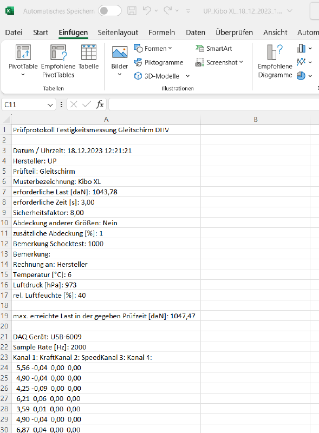The width and height of the screenshot is (319, 433).
Task: Open Piktogramme icon library
Action: point(138,62)
